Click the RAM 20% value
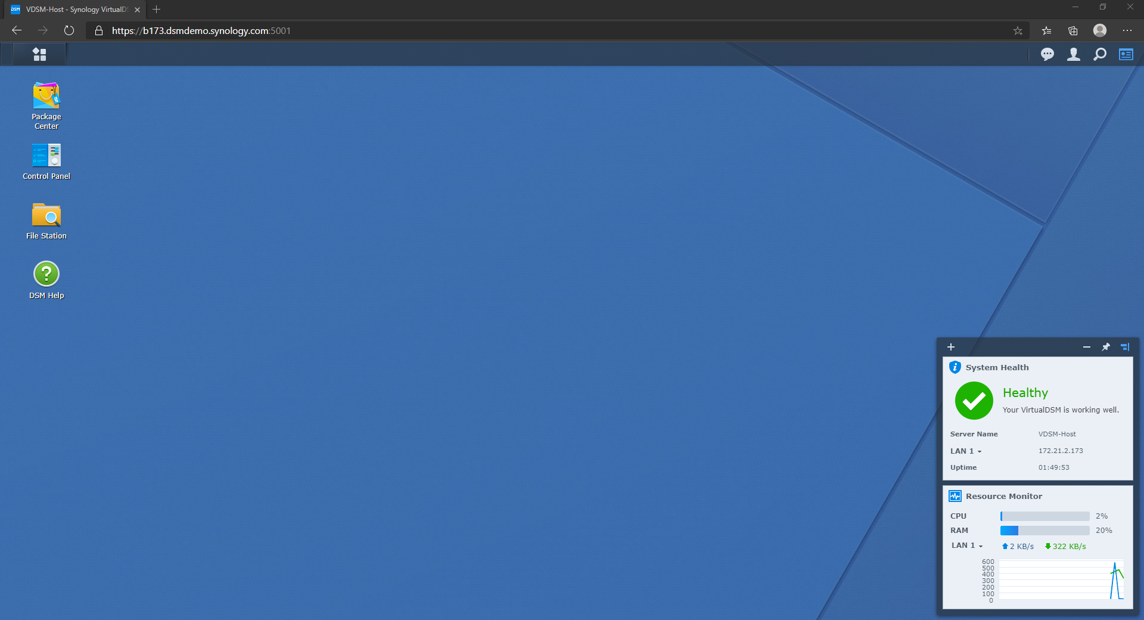The width and height of the screenshot is (1144, 620). (x=1103, y=531)
